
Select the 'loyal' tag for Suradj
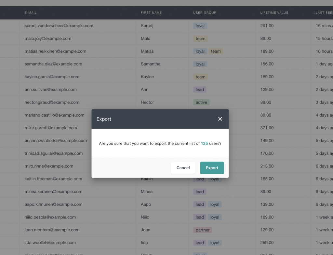tap(200, 26)
